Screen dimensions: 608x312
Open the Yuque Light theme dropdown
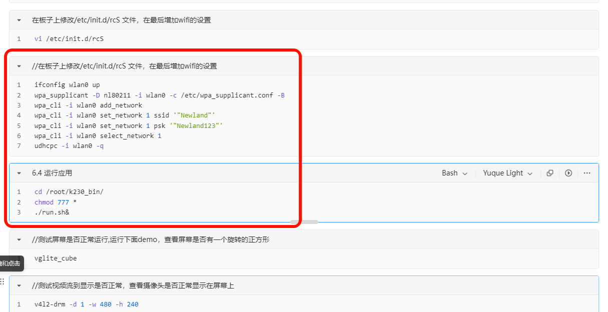click(507, 173)
